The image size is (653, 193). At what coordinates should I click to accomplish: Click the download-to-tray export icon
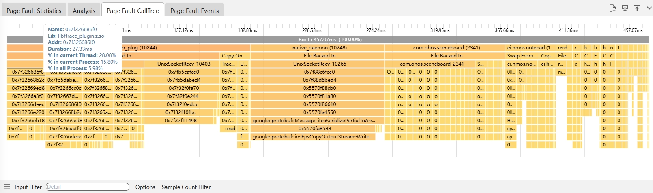point(625,8)
